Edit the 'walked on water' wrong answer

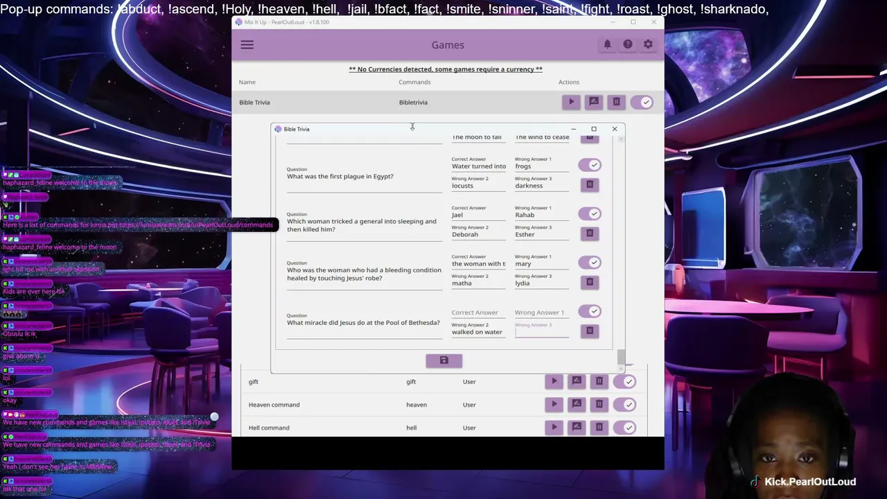pyautogui.click(x=479, y=332)
